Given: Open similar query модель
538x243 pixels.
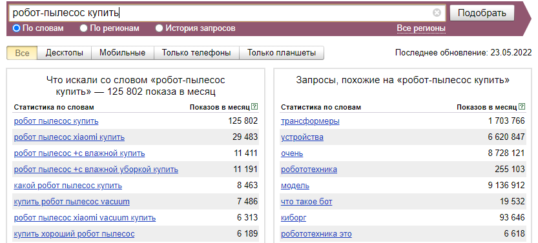Looking at the screenshot, I should pyautogui.click(x=295, y=186).
